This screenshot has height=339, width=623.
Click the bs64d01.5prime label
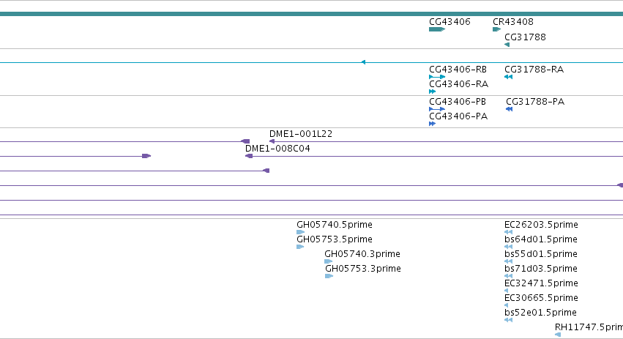pos(541,239)
